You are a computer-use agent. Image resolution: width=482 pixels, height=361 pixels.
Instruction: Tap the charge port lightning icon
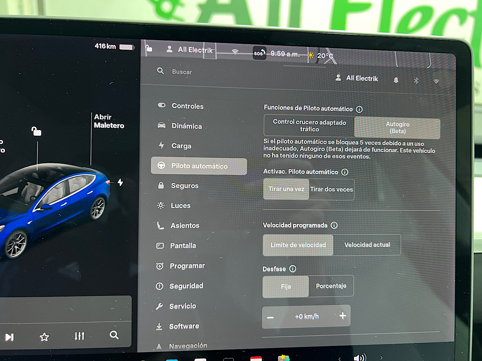pos(120,182)
